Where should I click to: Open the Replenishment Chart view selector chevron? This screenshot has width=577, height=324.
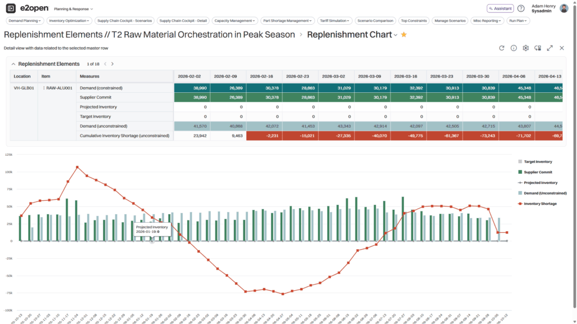394,34
